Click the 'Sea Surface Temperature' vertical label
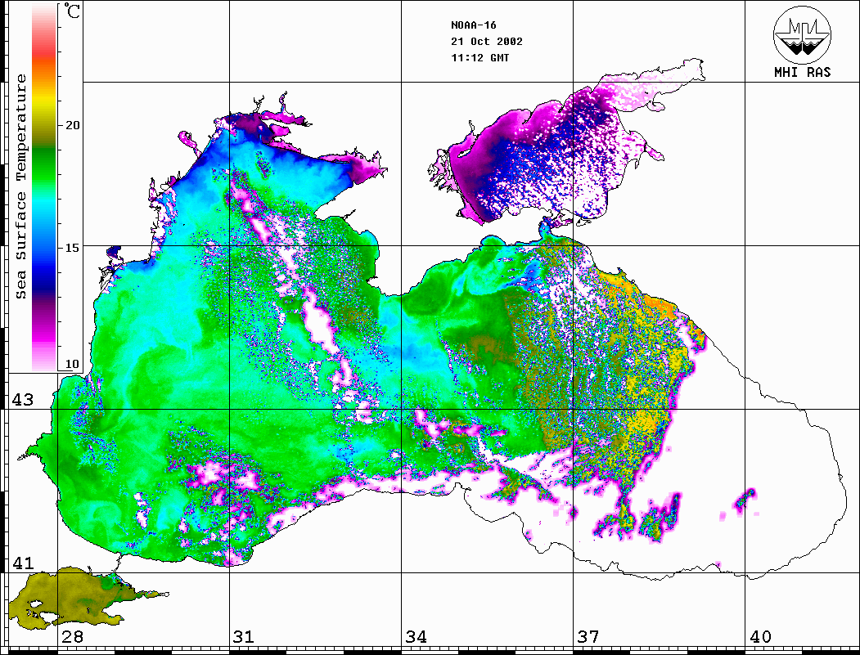860x655 pixels. point(20,186)
